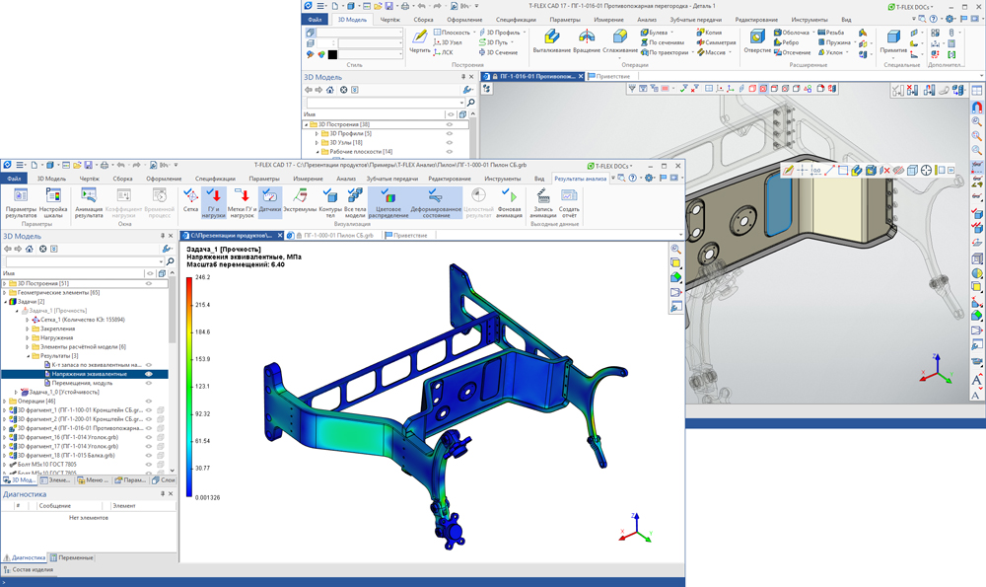This screenshot has height=587, width=986.
Task: Expand the Геометрические элементы [65] node
Action: pyautogui.click(x=5, y=293)
